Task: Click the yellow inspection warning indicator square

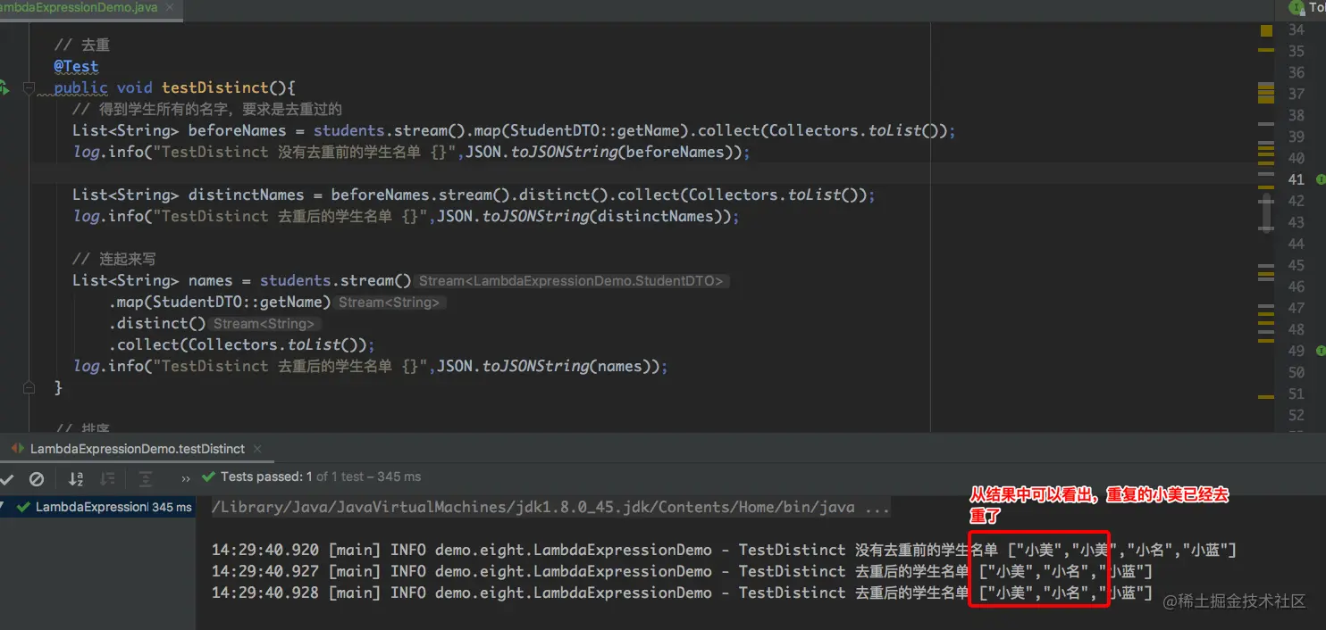Action: point(1266,30)
